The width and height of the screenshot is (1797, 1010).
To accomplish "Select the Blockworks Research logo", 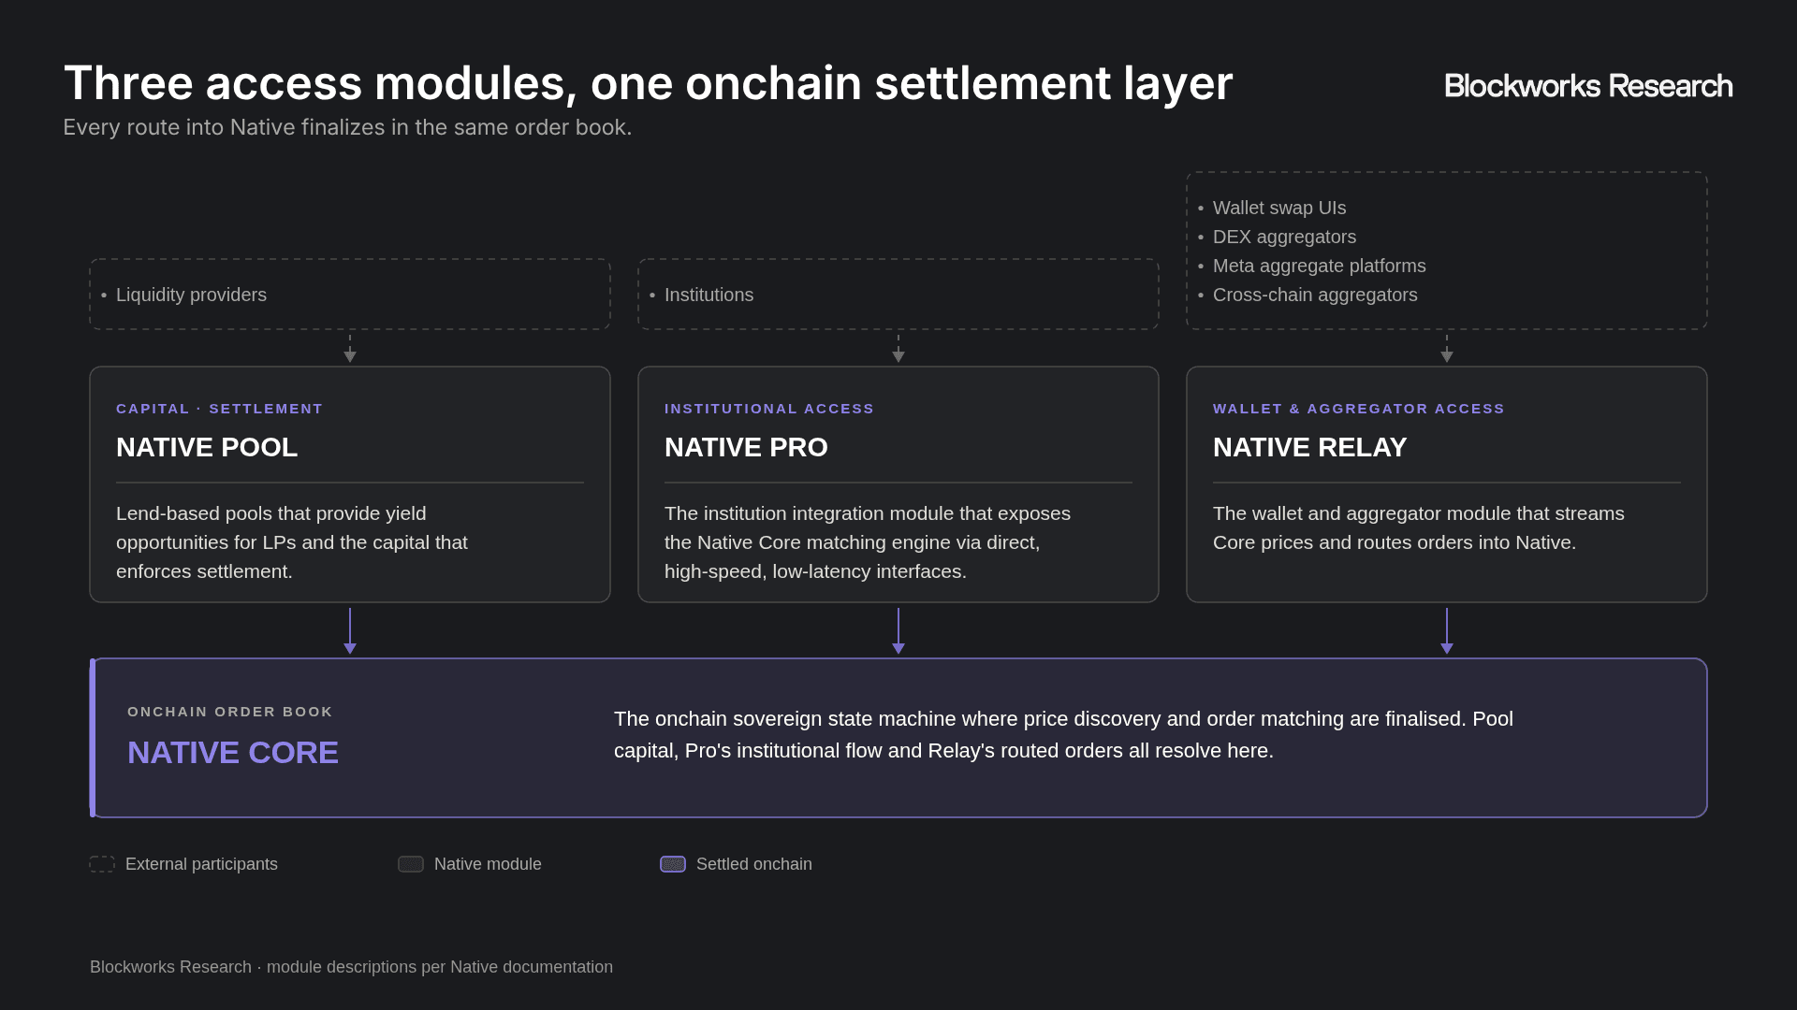I will coord(1588,86).
